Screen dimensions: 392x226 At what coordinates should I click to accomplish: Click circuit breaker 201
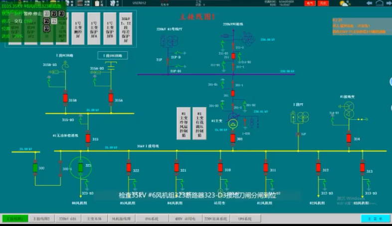pyautogui.click(x=233, y=93)
